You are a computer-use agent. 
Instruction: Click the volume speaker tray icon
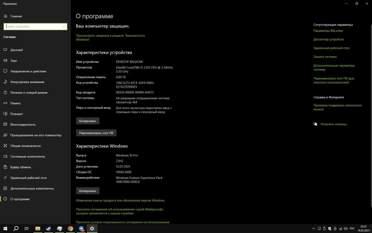coord(346,229)
